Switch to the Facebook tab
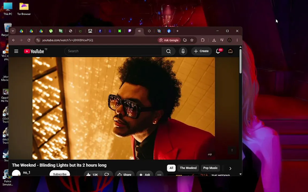308x192 pixels. [169, 31]
